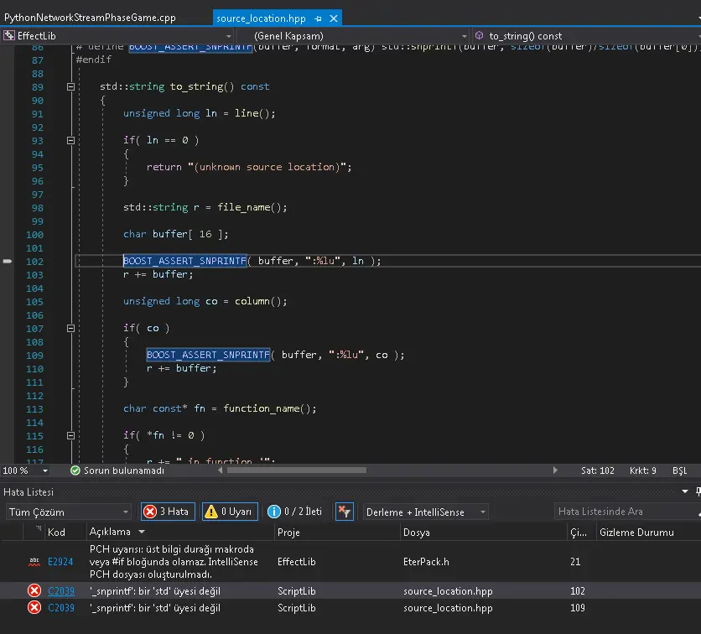The width and height of the screenshot is (701, 634).
Task: Open the to_string() const member dropdown
Action: point(587,36)
